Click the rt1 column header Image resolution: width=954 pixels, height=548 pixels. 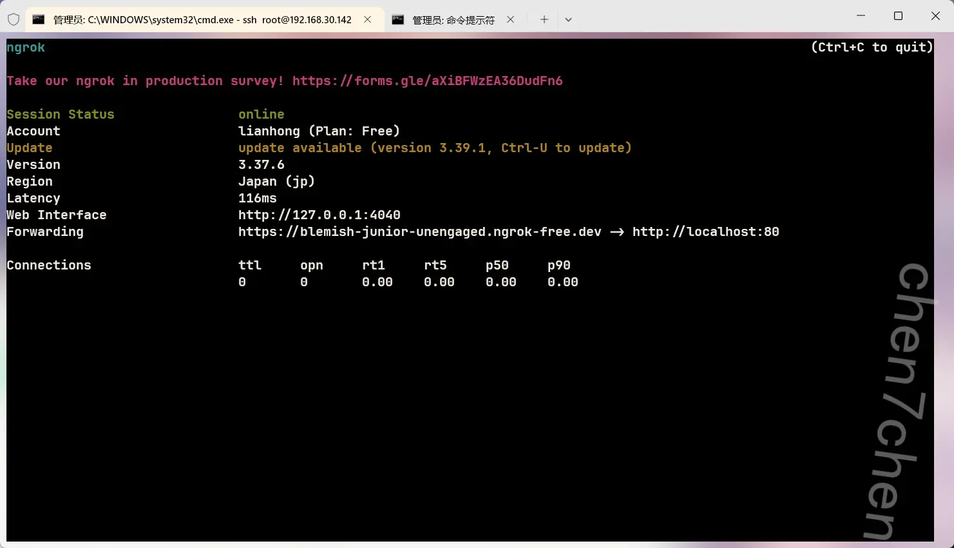pos(374,265)
